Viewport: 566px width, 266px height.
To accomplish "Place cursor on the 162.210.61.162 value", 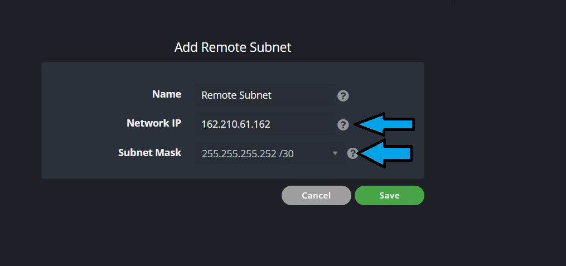I will pyautogui.click(x=236, y=124).
